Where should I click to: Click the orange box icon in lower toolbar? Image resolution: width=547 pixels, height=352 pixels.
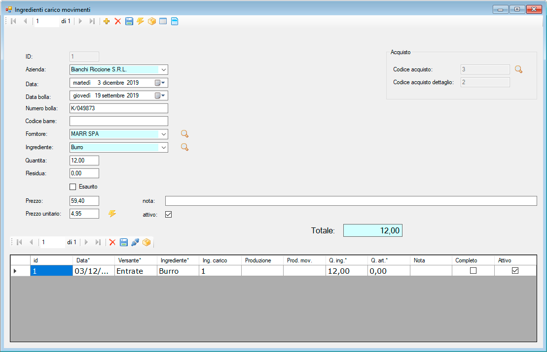(x=146, y=242)
